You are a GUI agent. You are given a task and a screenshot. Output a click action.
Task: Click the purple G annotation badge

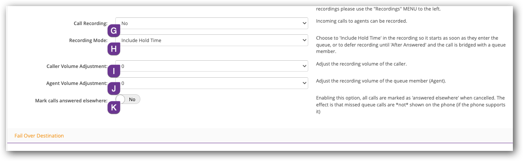click(114, 31)
